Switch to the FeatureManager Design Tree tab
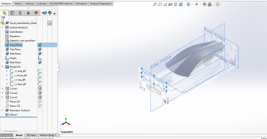 point(4,13)
